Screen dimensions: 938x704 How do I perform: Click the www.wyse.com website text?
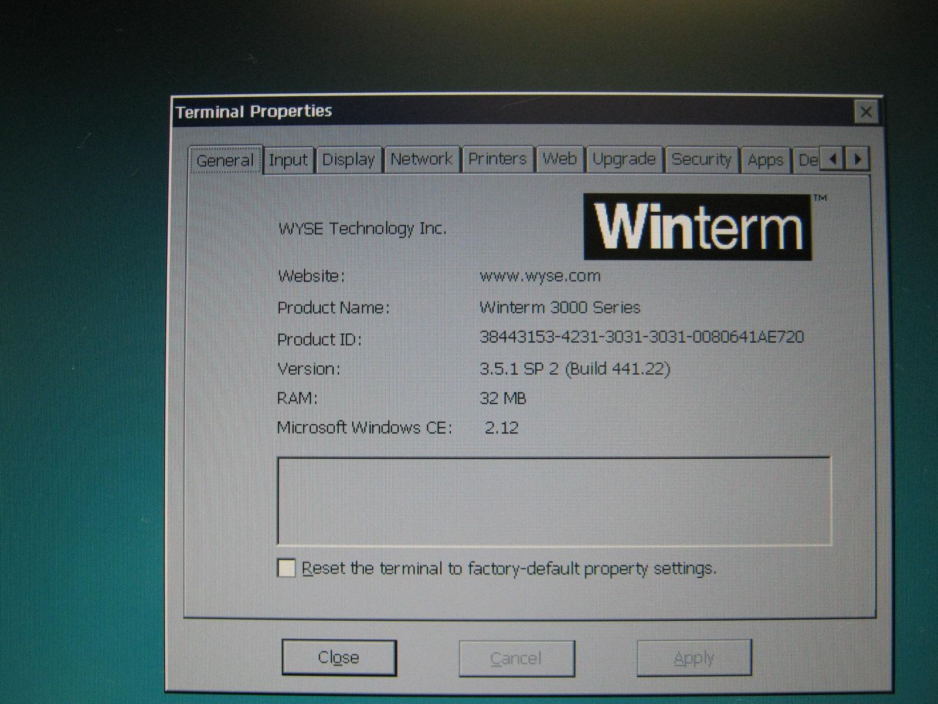tap(540, 276)
